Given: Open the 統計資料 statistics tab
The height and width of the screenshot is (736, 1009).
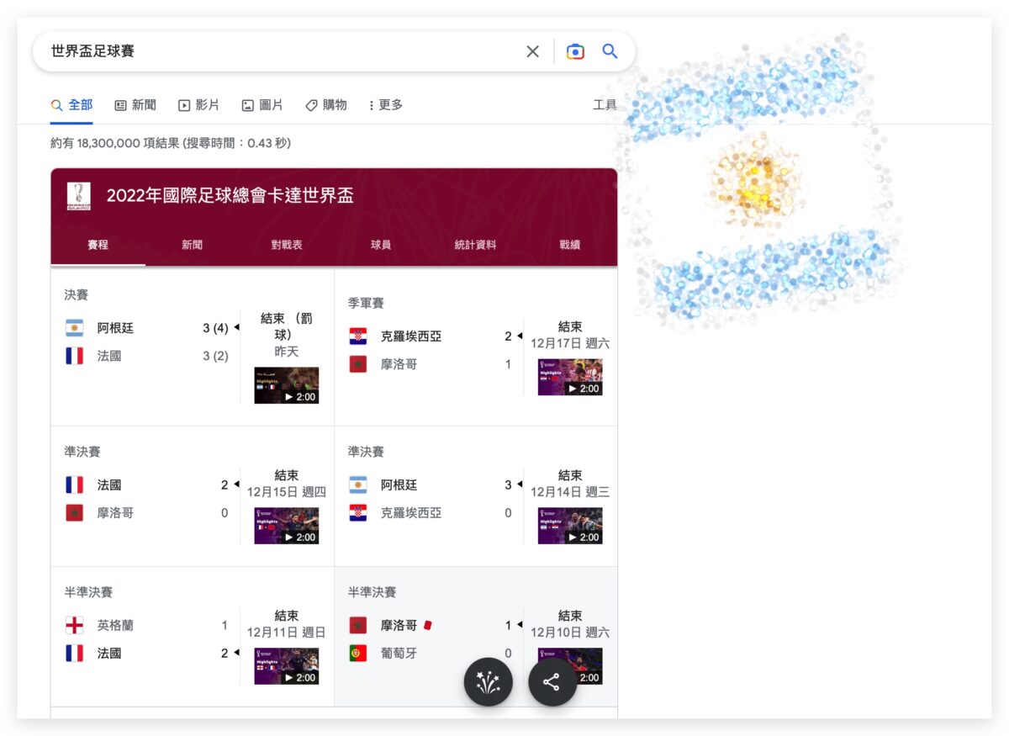Looking at the screenshot, I should (x=475, y=246).
